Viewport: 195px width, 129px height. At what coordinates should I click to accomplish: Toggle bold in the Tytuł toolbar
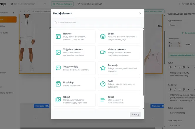click(171, 67)
